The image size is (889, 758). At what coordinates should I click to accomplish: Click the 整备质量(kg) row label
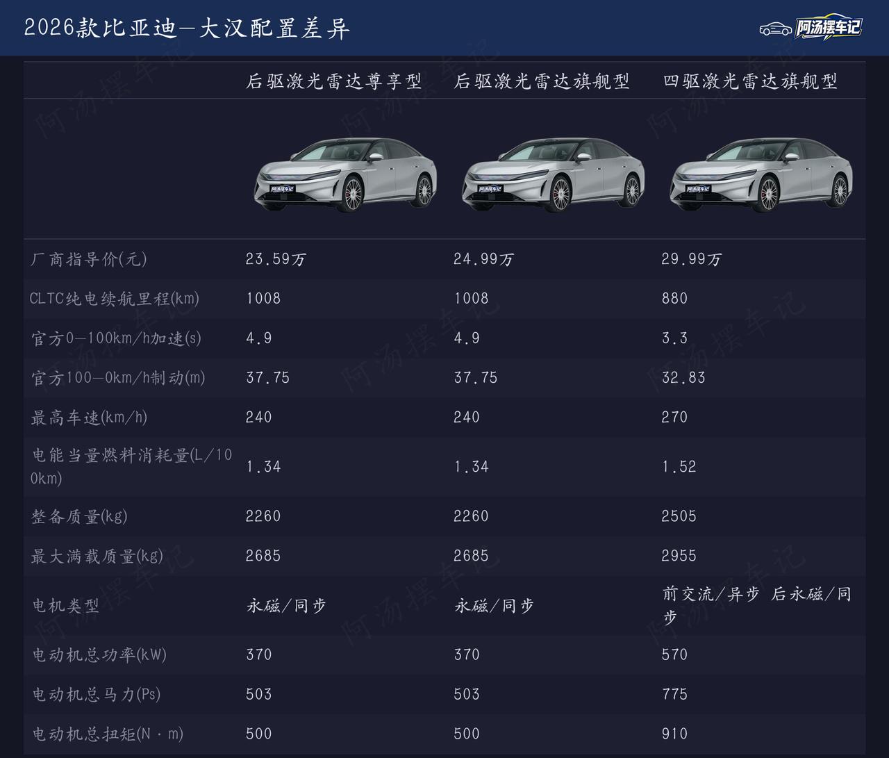pos(78,516)
